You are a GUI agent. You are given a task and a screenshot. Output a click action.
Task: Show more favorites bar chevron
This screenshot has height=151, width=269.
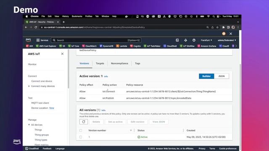236,46
